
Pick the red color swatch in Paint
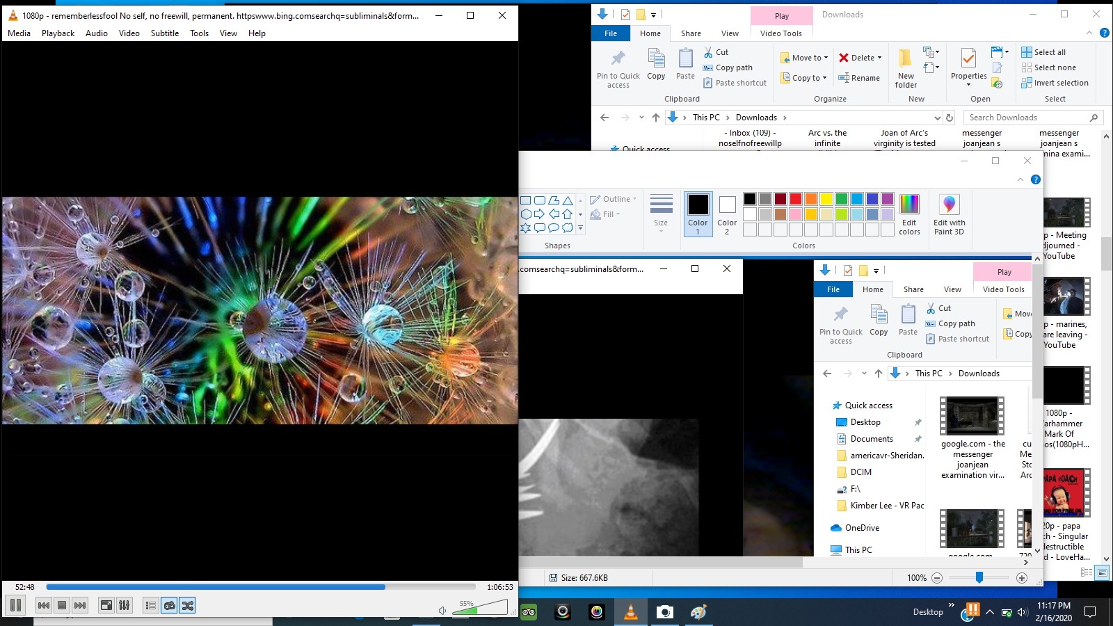[795, 199]
